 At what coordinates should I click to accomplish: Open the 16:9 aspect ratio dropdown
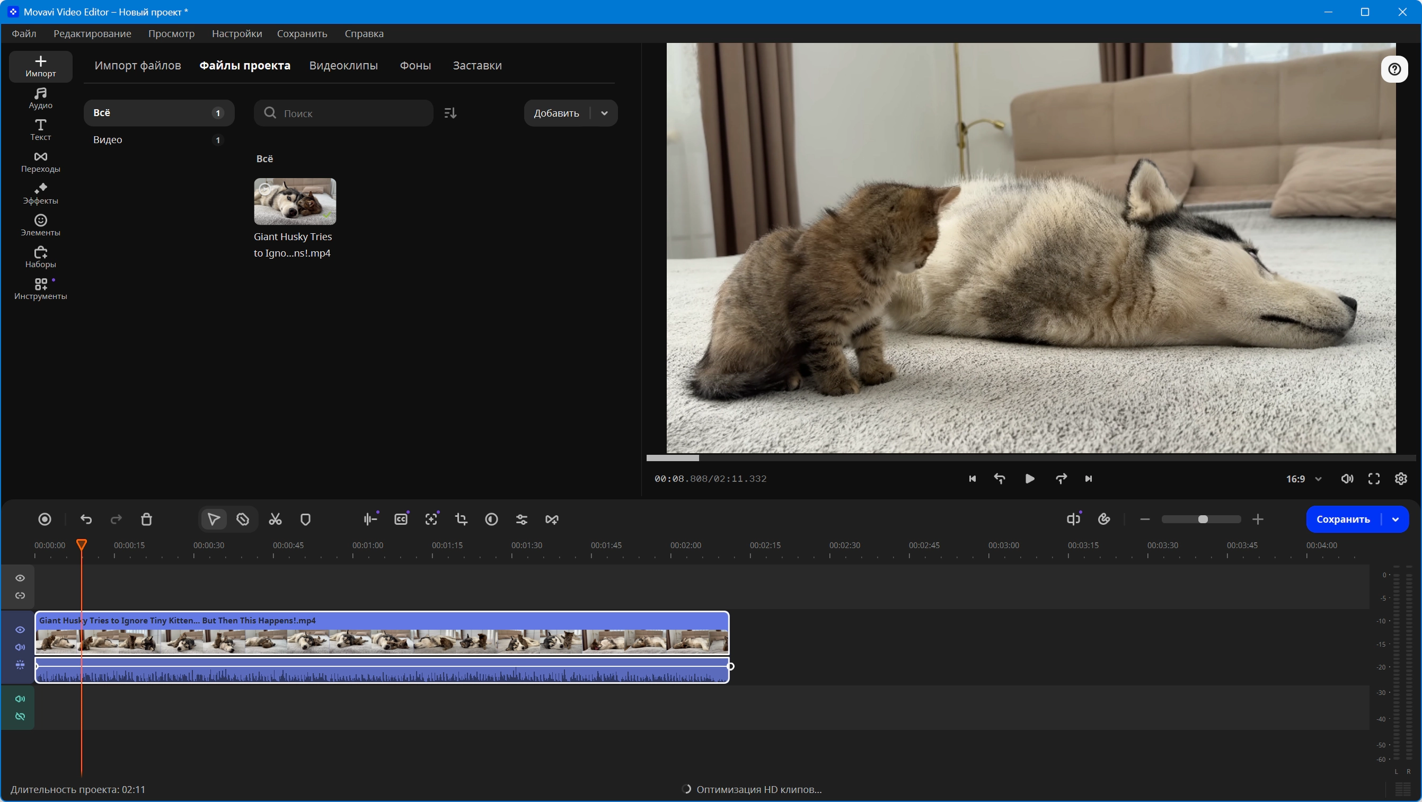[x=1304, y=479]
